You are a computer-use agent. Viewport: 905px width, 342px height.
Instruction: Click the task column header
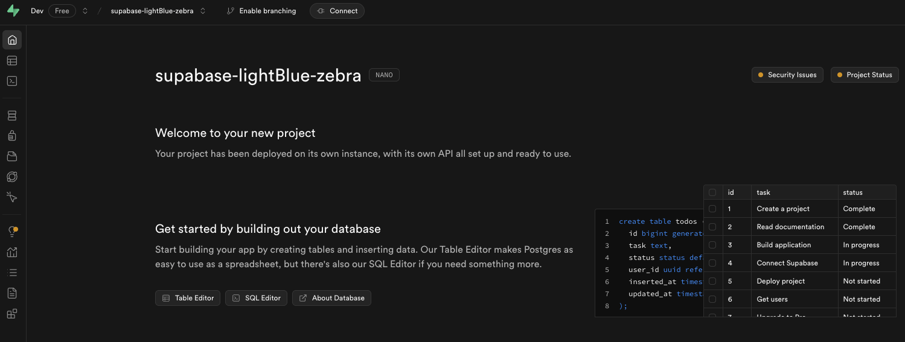click(795, 192)
